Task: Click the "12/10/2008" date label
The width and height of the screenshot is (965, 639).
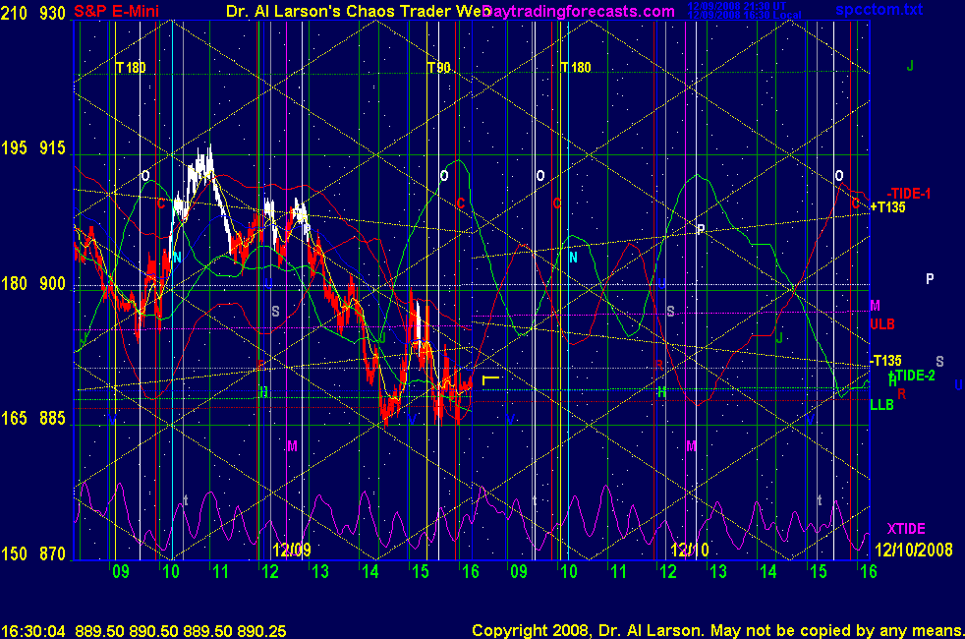Action: 914,550
